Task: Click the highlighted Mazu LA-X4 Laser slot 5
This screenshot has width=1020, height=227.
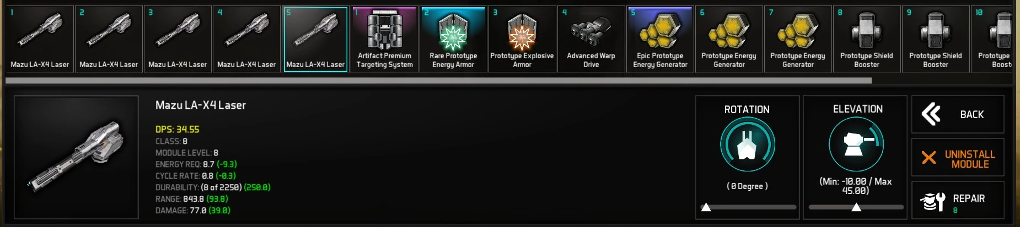Action: (315, 39)
